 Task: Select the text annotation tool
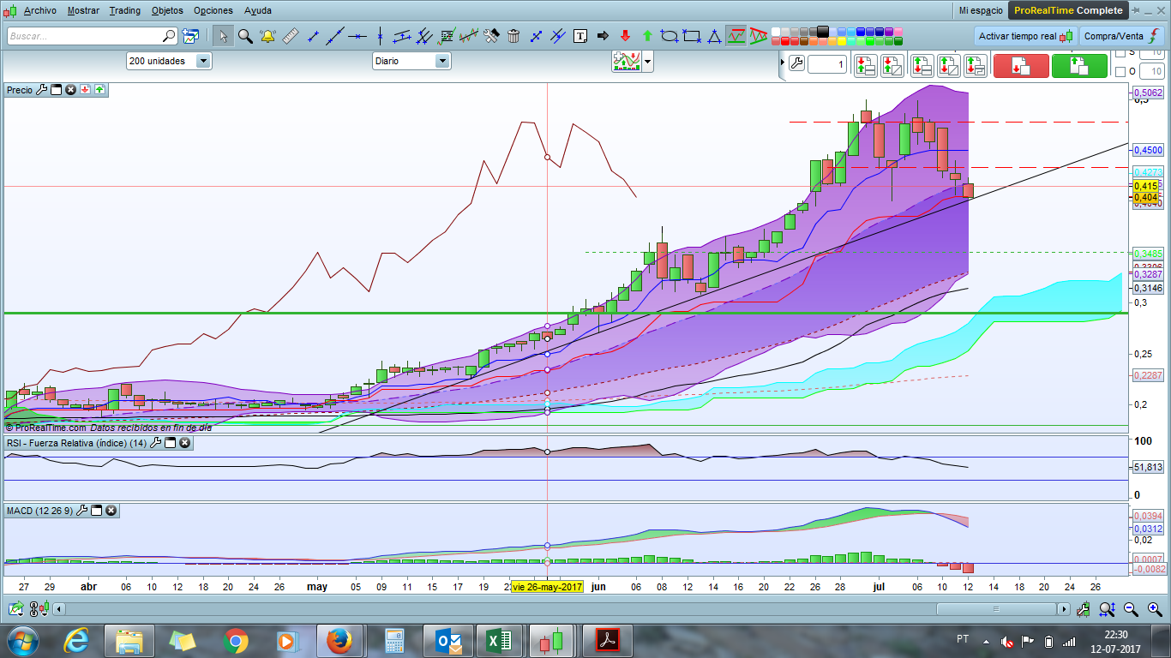580,36
